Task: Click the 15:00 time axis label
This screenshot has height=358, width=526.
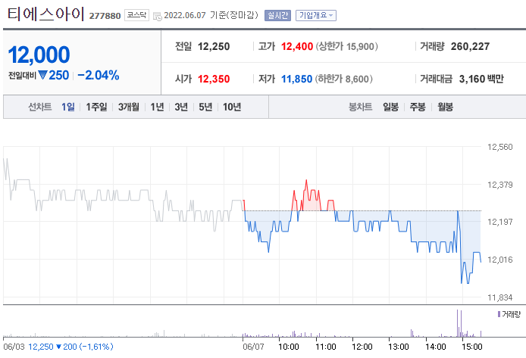Action: point(472,347)
